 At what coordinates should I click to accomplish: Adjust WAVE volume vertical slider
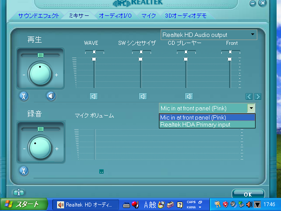point(94,59)
